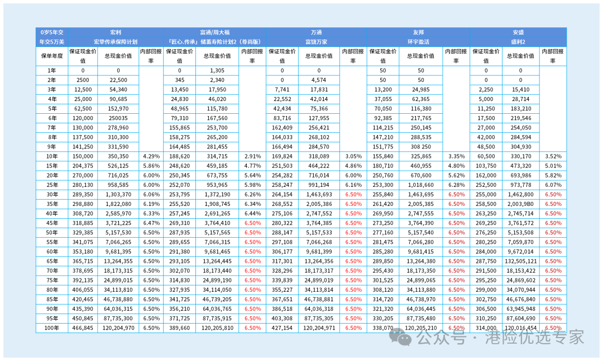The width and height of the screenshot is (603, 361).
Task: Click the '环宇盈活' plan name
Action: [418, 42]
